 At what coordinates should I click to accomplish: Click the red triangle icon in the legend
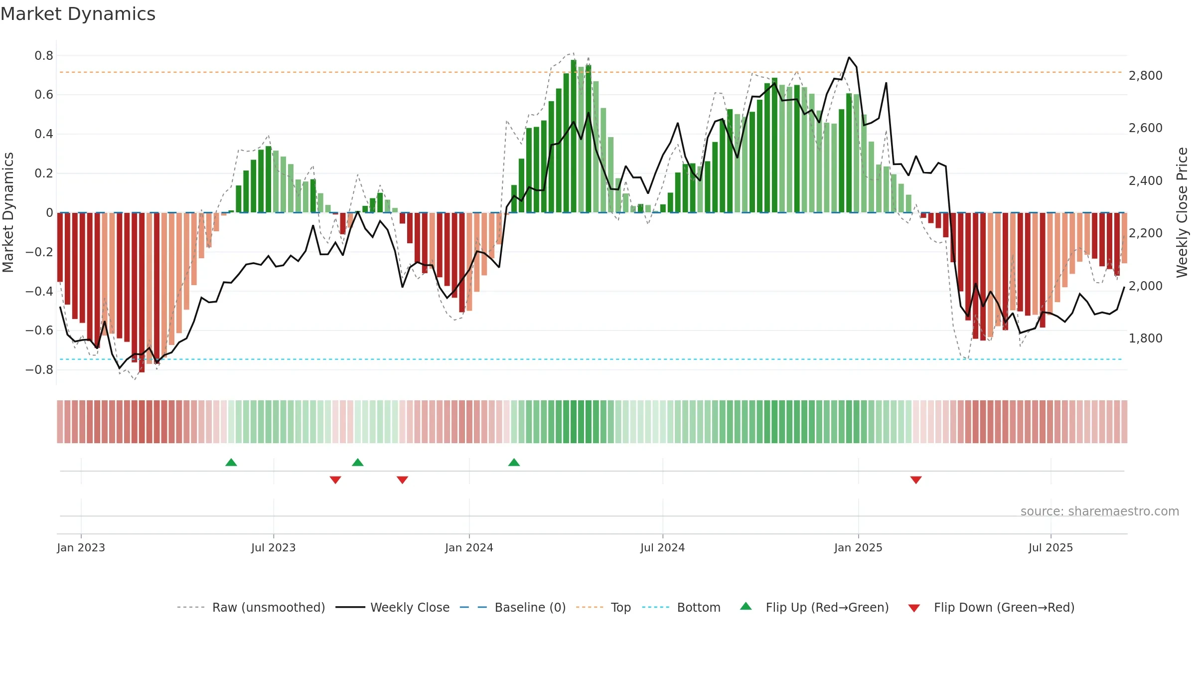click(914, 608)
